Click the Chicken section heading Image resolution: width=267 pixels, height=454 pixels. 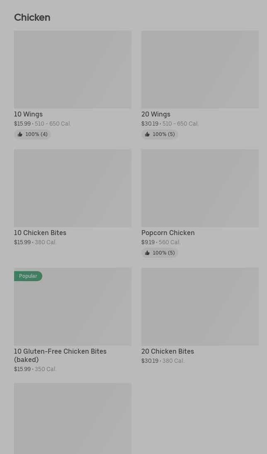click(32, 17)
